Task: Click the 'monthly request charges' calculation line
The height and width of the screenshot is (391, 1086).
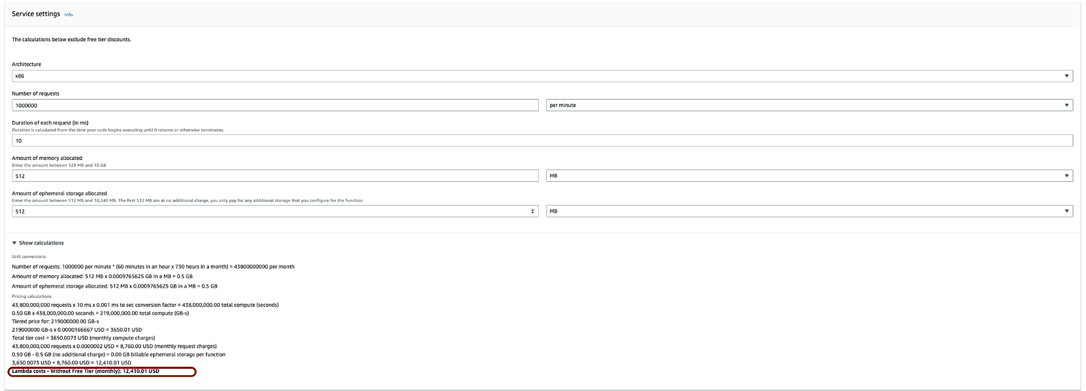Action: pos(114,346)
